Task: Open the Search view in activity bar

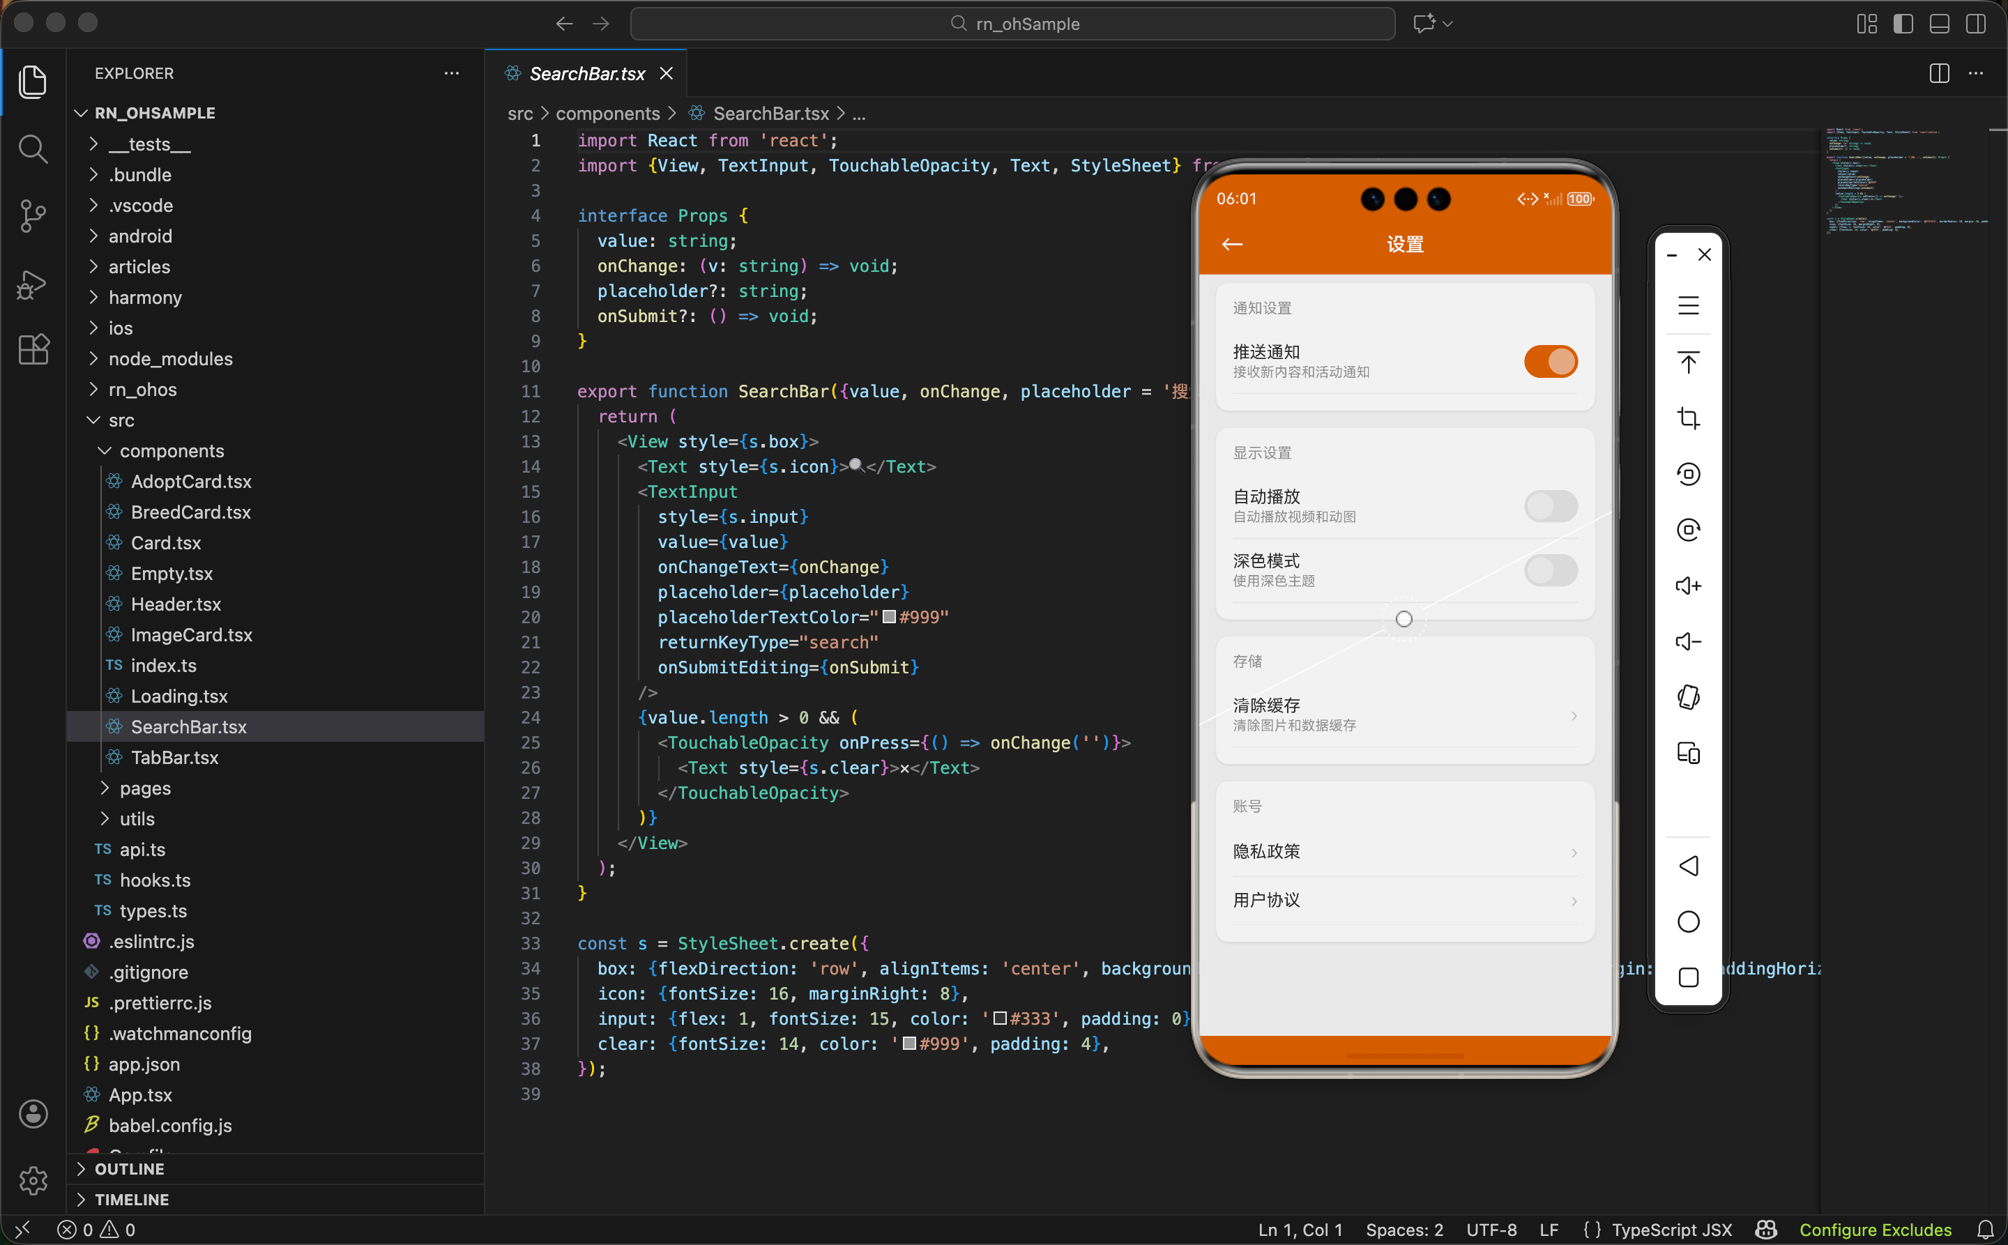Action: (32, 149)
